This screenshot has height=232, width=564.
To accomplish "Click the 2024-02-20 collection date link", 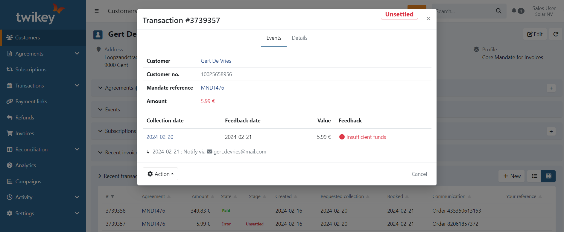I will pyautogui.click(x=160, y=137).
